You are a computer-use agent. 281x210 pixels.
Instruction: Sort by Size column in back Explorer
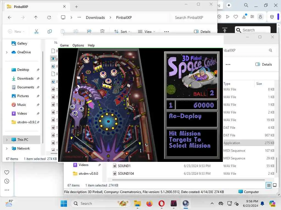click(x=259, y=84)
